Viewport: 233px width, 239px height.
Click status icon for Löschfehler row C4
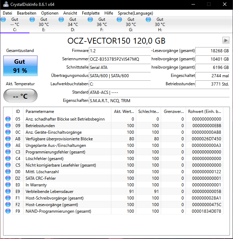pos(8,158)
